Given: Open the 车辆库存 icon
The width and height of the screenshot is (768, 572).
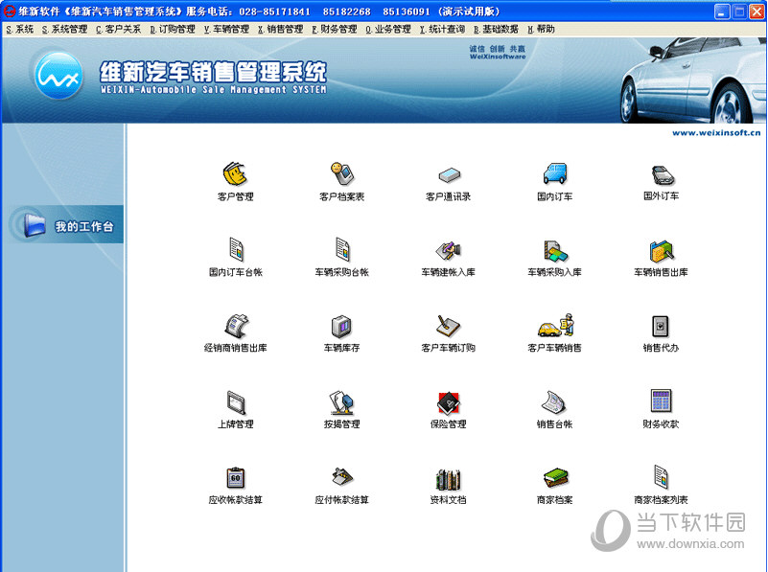Looking at the screenshot, I should (x=342, y=327).
